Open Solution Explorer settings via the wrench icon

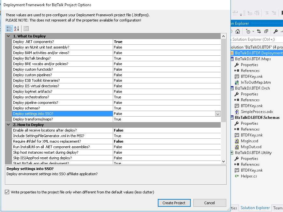click(x=276, y=31)
